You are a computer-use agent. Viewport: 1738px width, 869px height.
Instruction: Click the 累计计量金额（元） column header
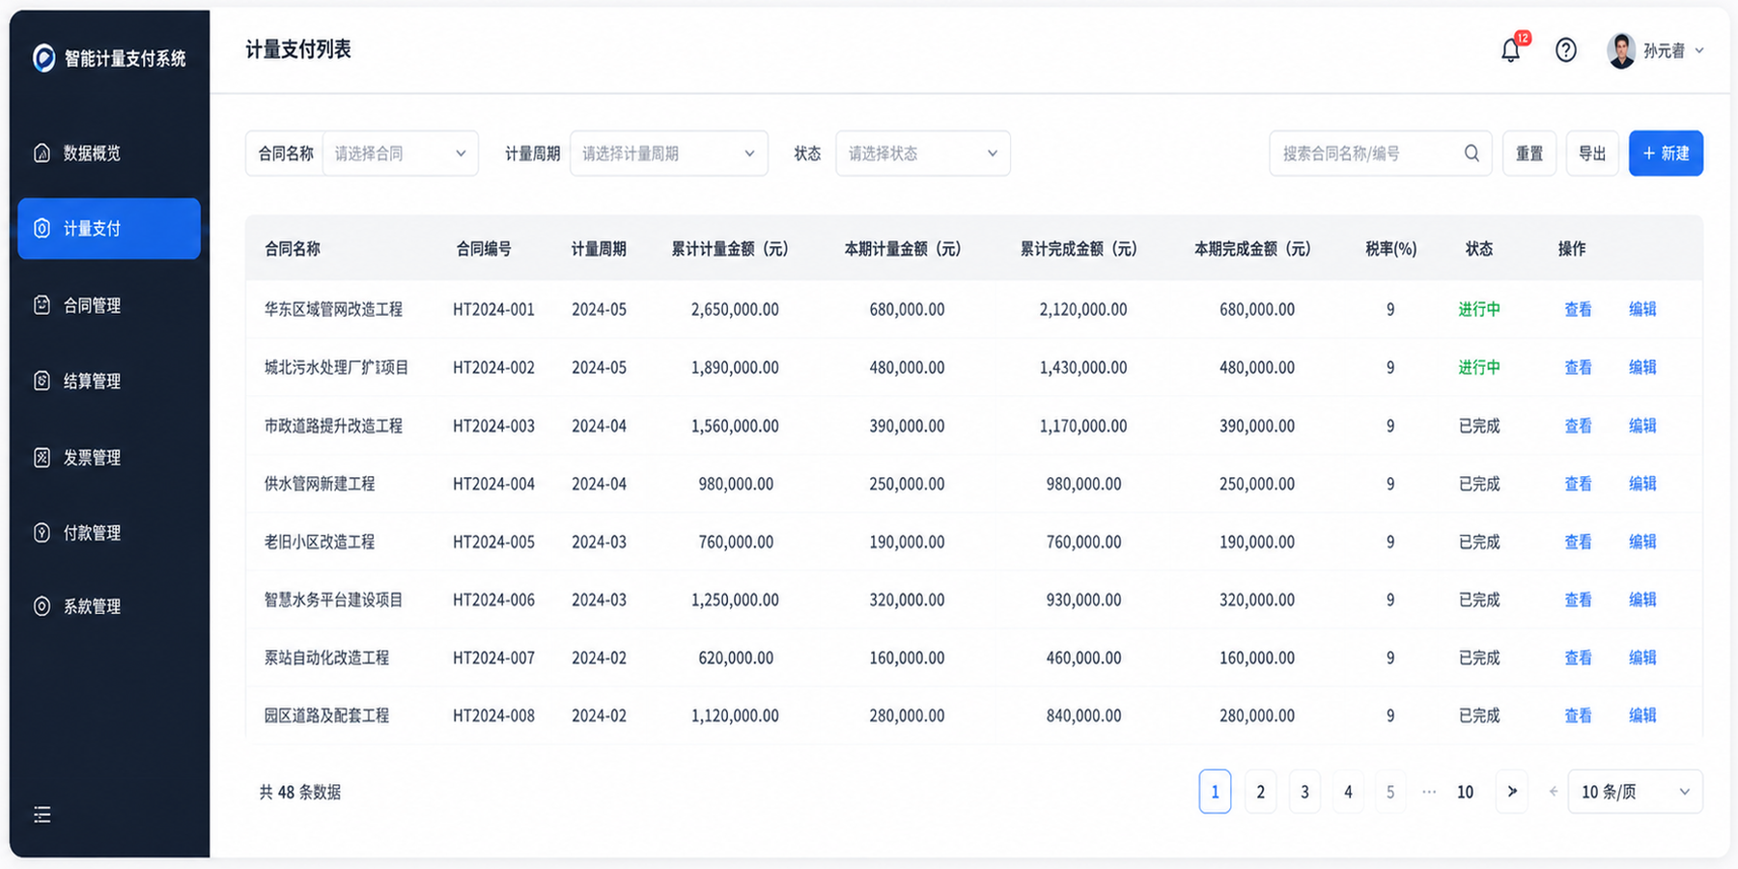[730, 249]
